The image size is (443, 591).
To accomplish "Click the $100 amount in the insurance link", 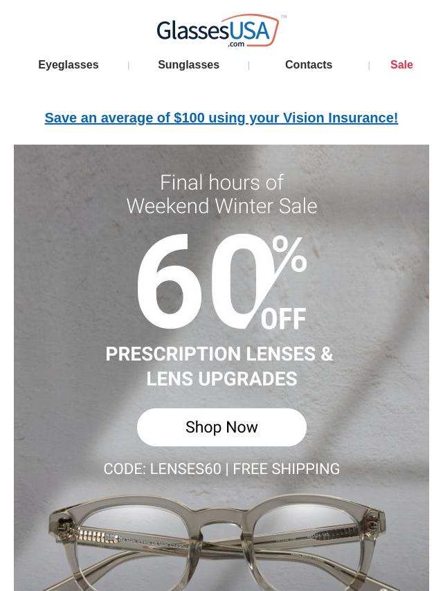I will [x=189, y=118].
